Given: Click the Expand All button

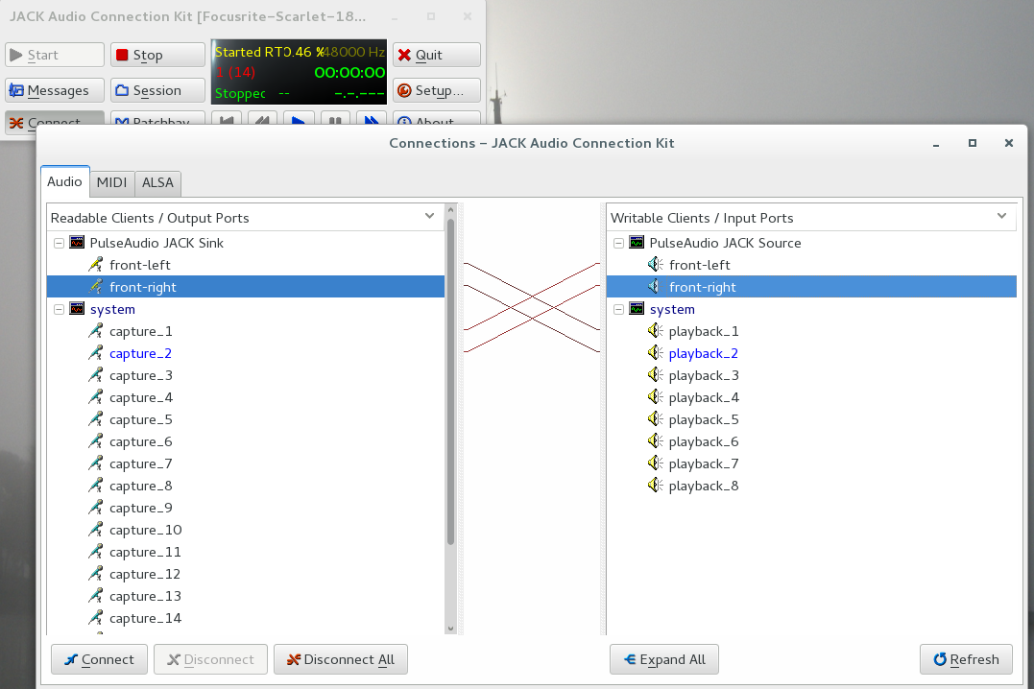Looking at the screenshot, I should 664,659.
